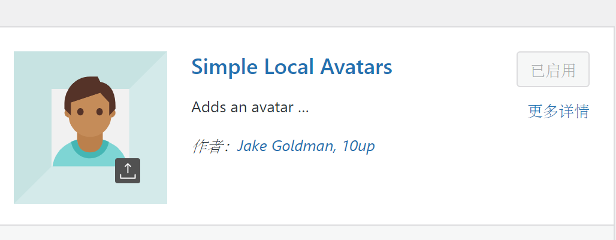Open the 更多详情 link
This screenshot has height=240, width=616.
(558, 111)
